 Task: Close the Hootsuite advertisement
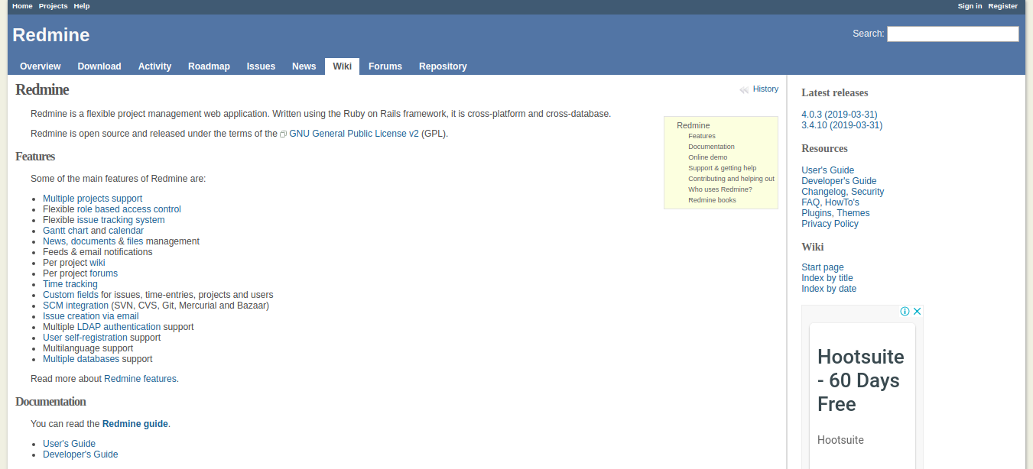tap(917, 312)
